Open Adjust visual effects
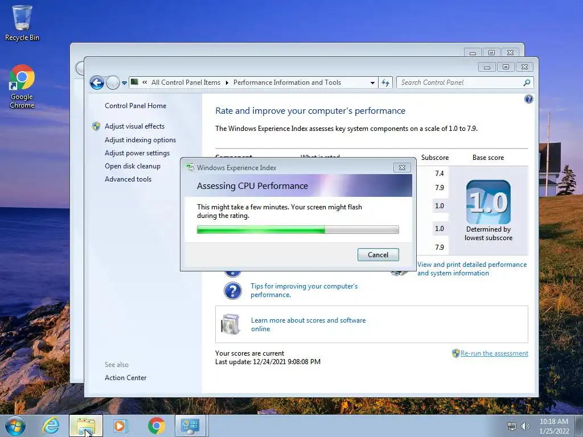This screenshot has width=583, height=437. (x=134, y=126)
